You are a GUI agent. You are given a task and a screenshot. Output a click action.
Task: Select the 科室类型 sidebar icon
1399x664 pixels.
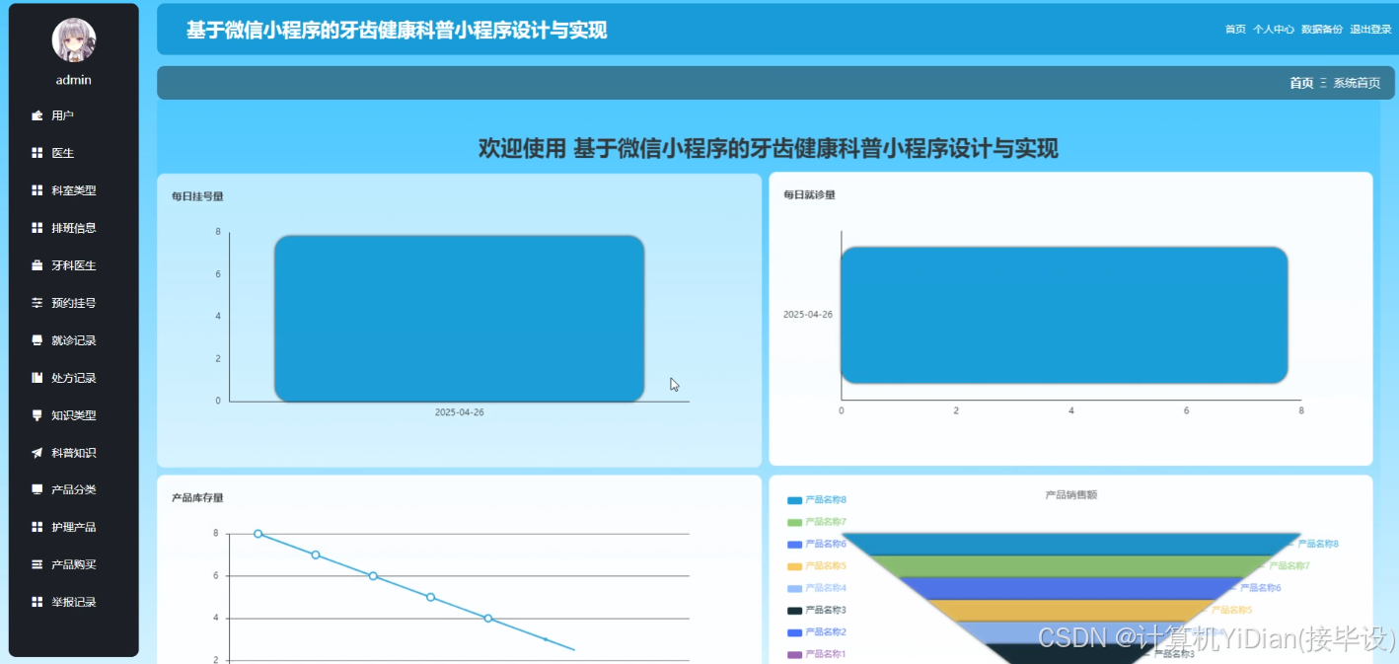tap(37, 190)
